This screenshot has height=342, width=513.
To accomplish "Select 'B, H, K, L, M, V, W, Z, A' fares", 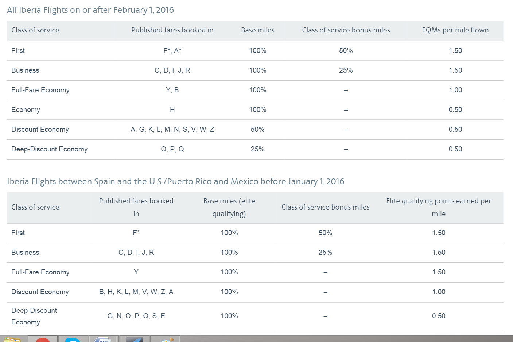I will coord(136,292).
